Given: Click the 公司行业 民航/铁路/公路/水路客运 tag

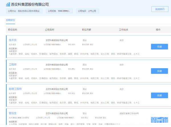Looking at the screenshot, I should click(x=24, y=11).
